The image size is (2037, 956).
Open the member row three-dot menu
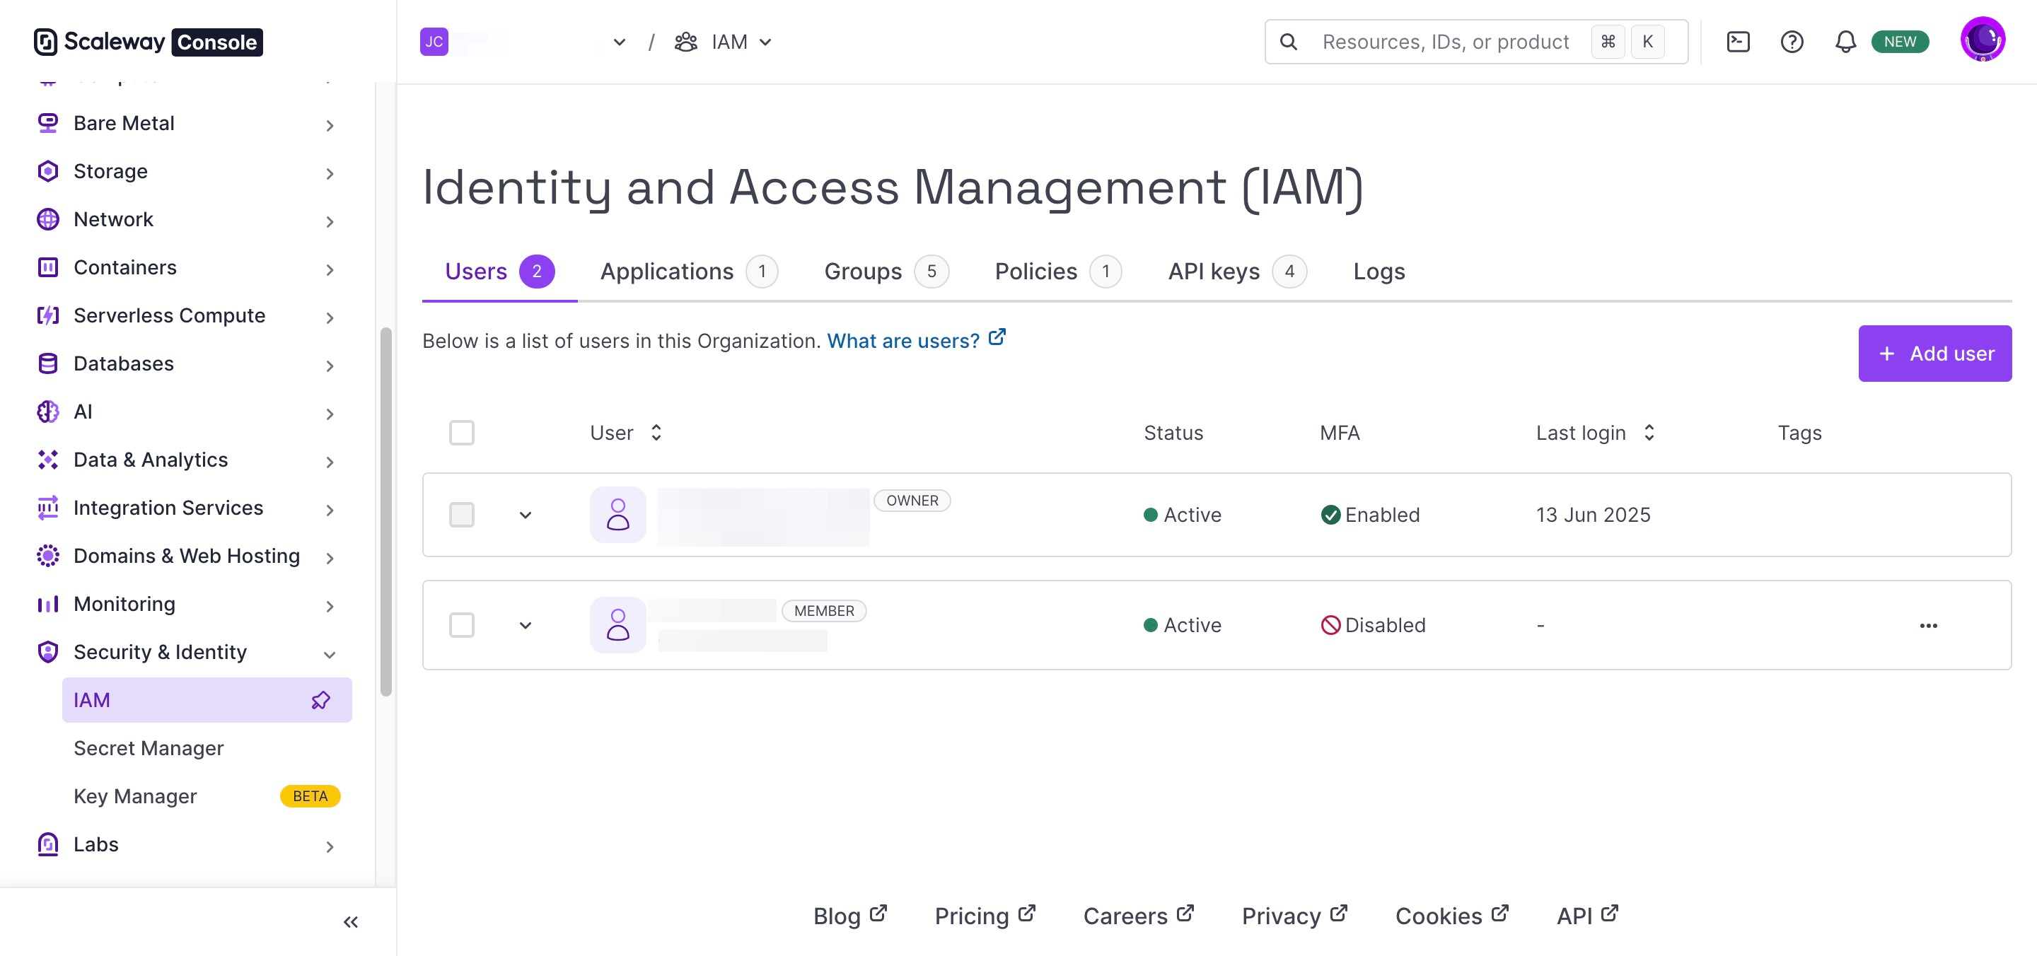coord(1928,626)
